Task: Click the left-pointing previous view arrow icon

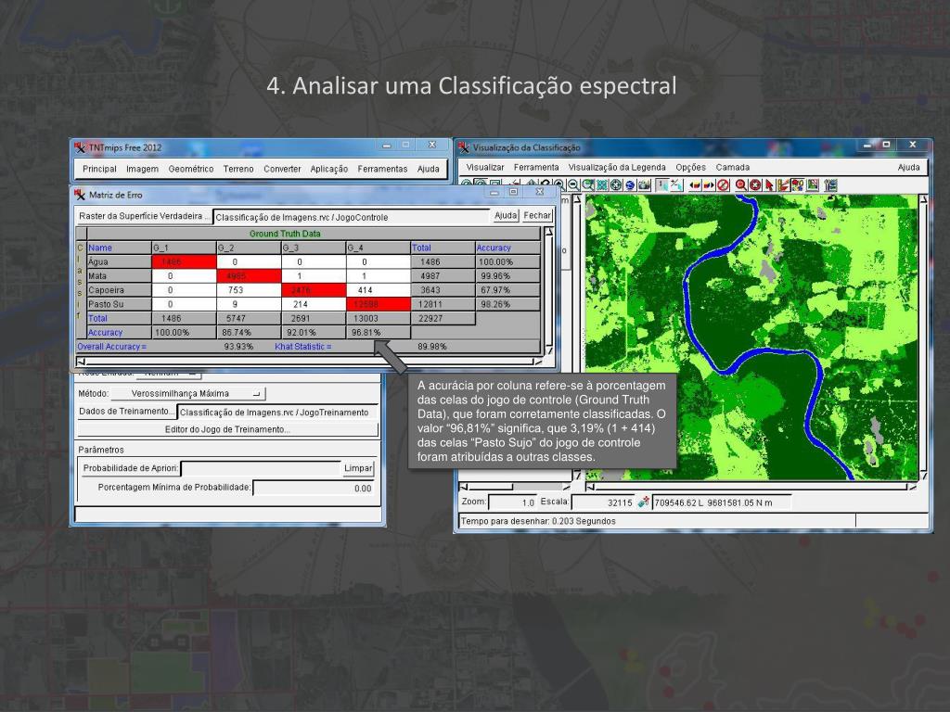Action: (695, 185)
